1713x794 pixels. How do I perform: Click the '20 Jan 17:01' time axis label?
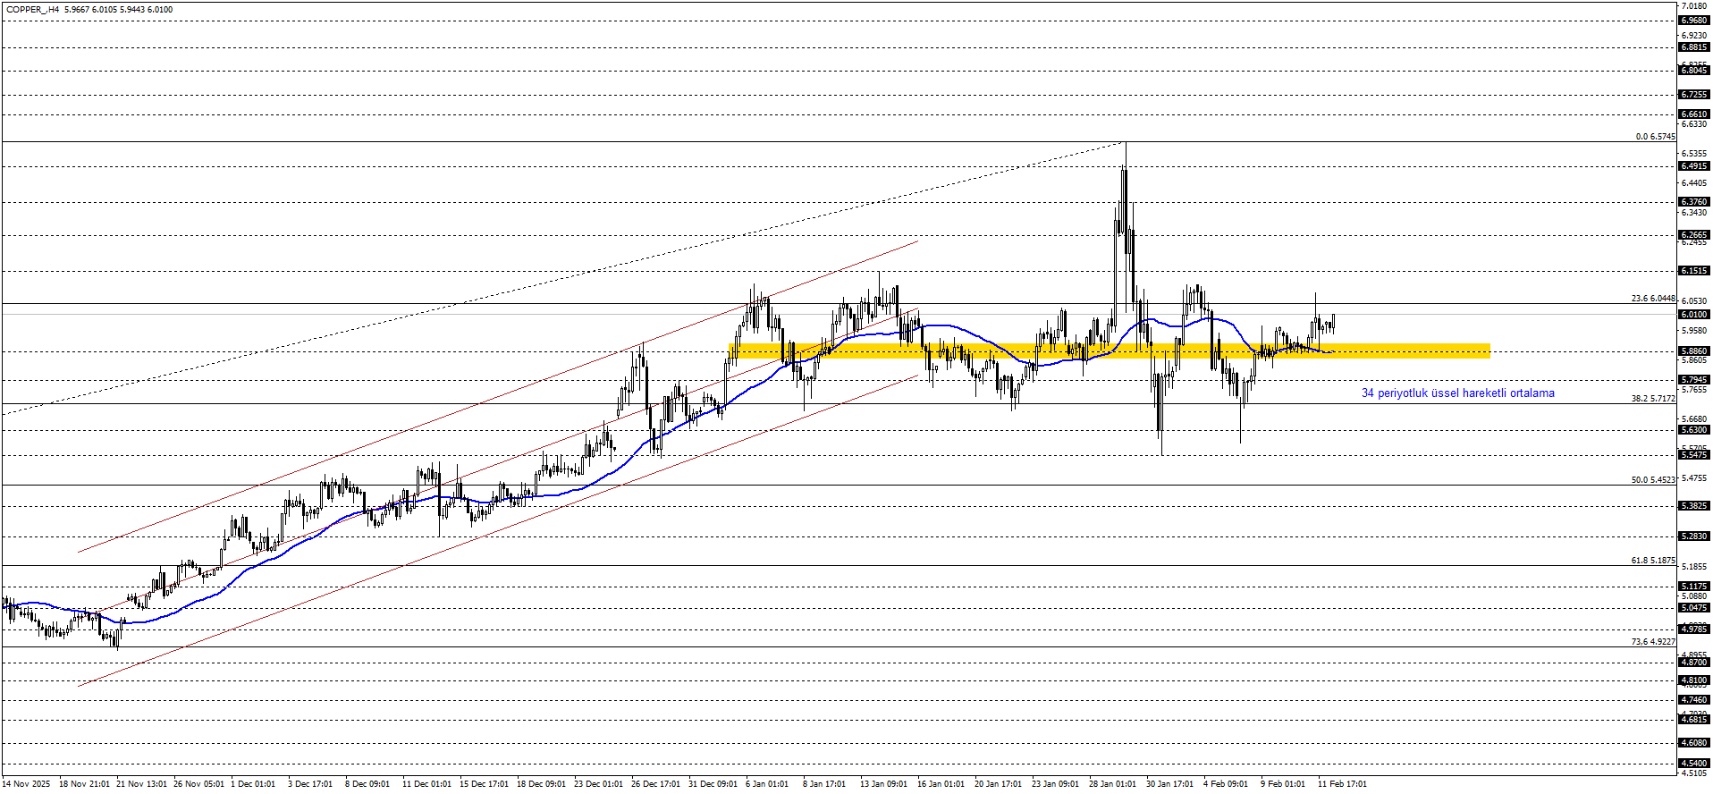pos(998,784)
